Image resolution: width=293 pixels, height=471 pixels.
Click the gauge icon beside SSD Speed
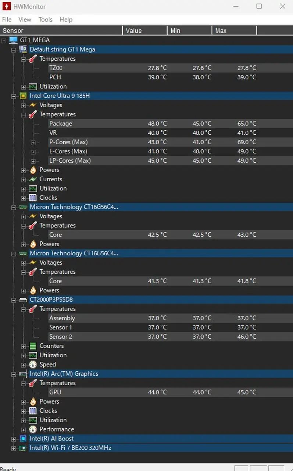tap(33, 365)
